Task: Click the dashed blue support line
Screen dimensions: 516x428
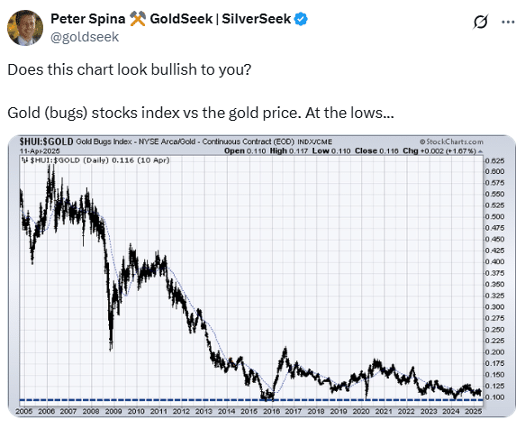Action: pyautogui.click(x=251, y=400)
